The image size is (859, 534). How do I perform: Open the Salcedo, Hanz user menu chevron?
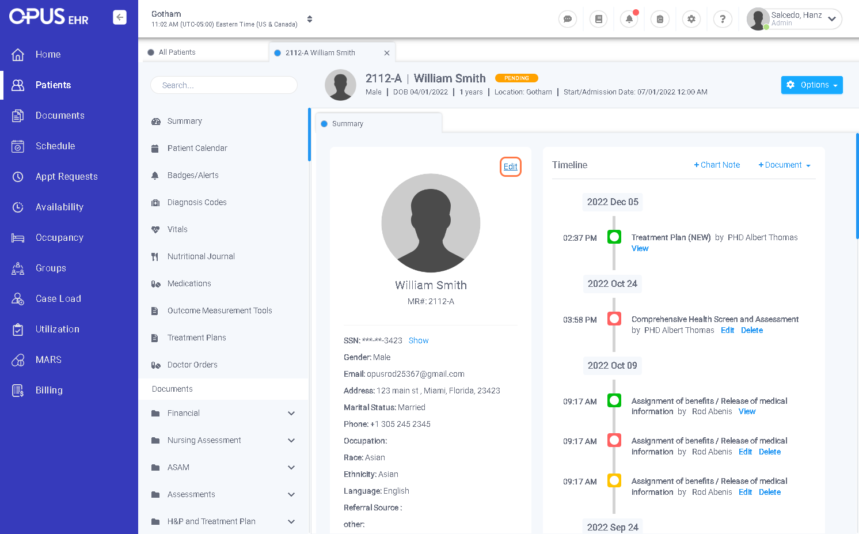[x=832, y=19]
